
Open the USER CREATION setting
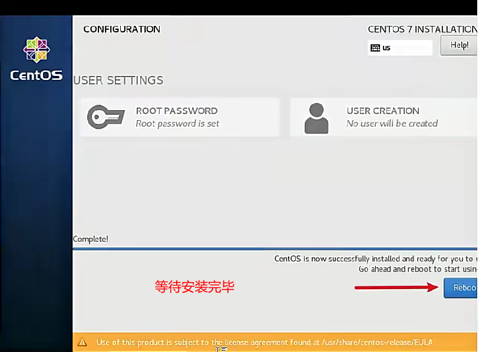tap(384, 117)
